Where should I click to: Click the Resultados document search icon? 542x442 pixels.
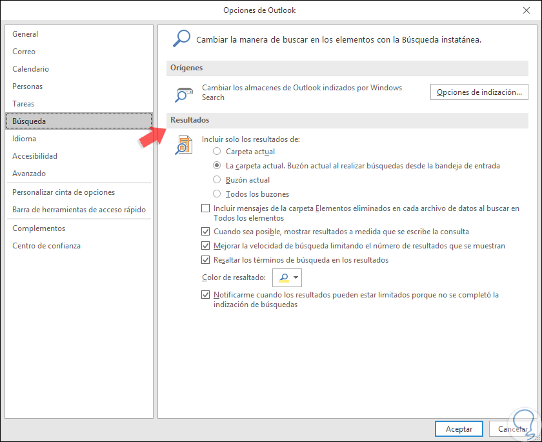(x=183, y=145)
